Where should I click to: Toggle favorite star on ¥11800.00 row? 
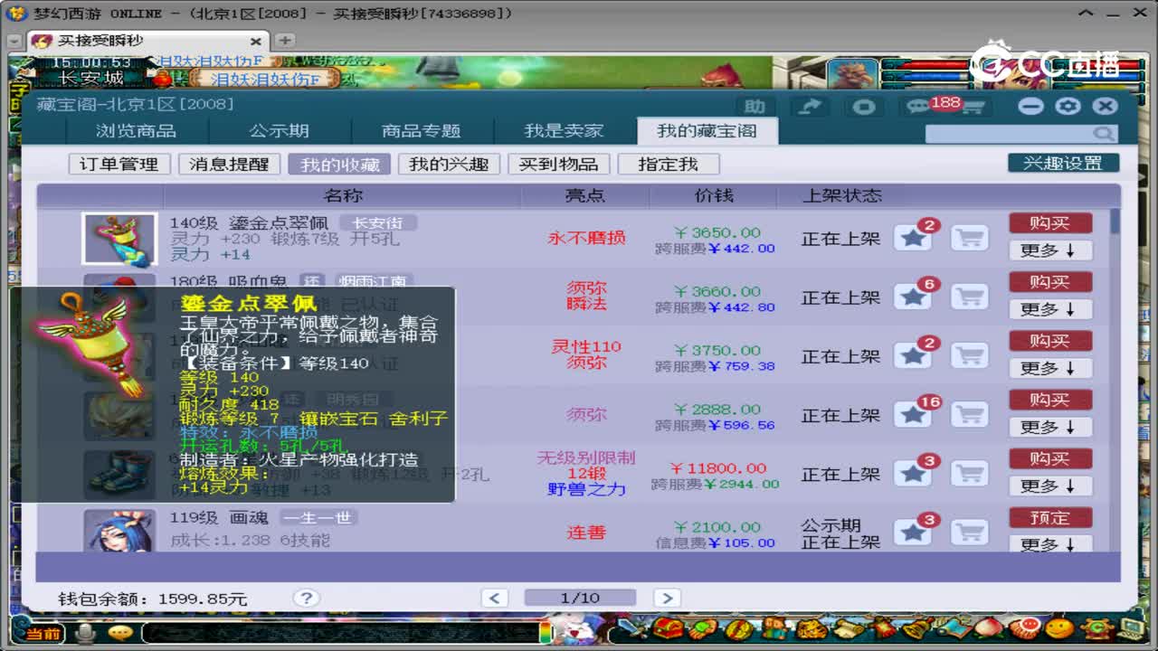coord(913,474)
